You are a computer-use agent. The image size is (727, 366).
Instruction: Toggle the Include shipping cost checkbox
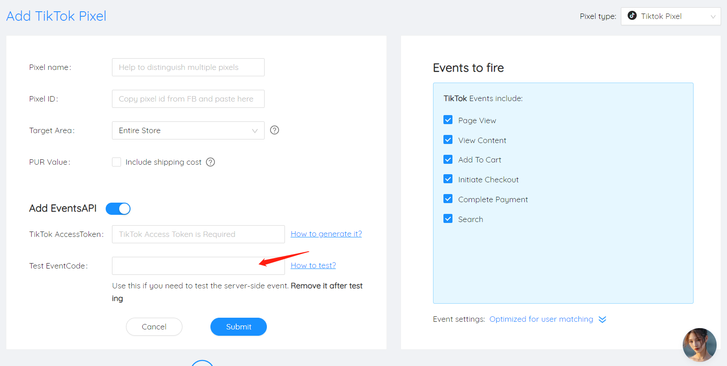coord(117,162)
